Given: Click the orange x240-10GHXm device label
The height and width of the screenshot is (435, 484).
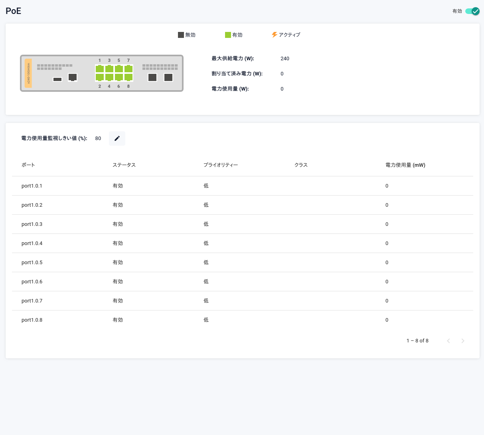Looking at the screenshot, I should [x=28, y=73].
